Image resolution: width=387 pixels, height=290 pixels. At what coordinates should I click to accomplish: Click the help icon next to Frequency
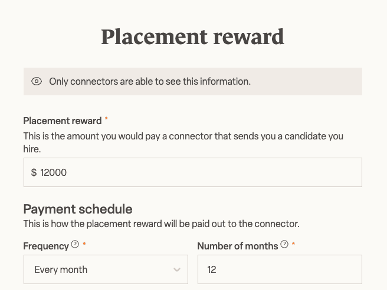click(75, 244)
